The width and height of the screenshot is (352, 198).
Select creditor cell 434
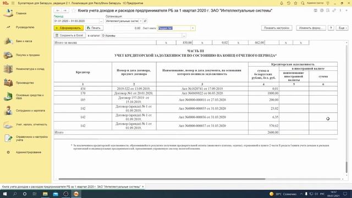click(x=83, y=89)
